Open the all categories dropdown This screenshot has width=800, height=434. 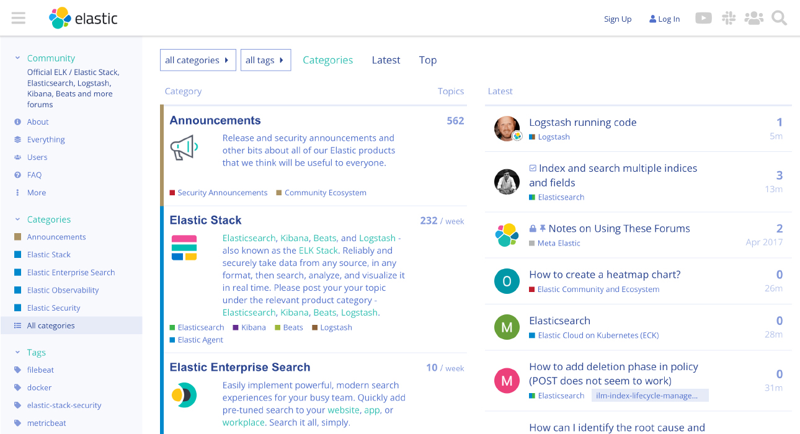point(198,60)
